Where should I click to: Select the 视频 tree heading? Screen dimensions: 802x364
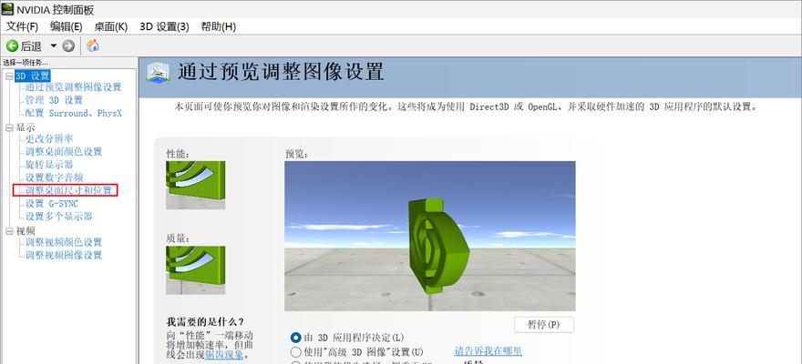[26, 231]
